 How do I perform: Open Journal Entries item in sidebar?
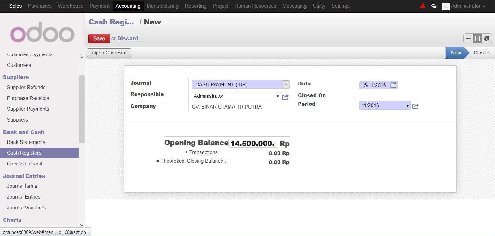(24, 197)
